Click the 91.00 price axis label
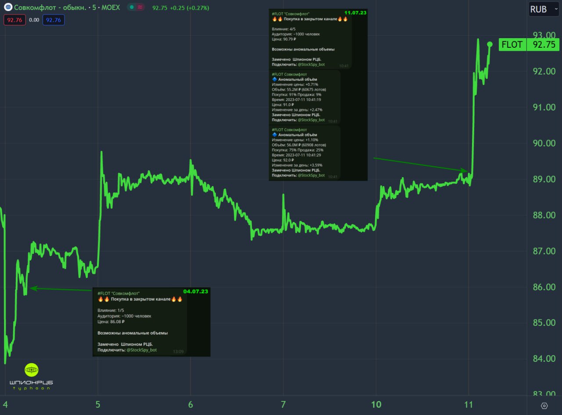Image resolution: width=562 pixels, height=415 pixels. pos(544,107)
